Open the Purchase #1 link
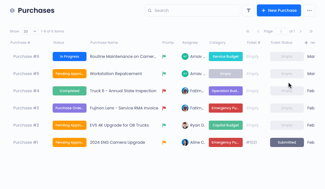The image size is (325, 189). pos(26,142)
